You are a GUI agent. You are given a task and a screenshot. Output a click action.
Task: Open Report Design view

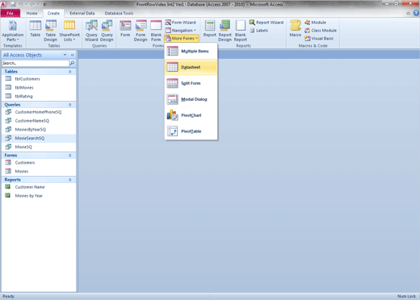pyautogui.click(x=225, y=31)
